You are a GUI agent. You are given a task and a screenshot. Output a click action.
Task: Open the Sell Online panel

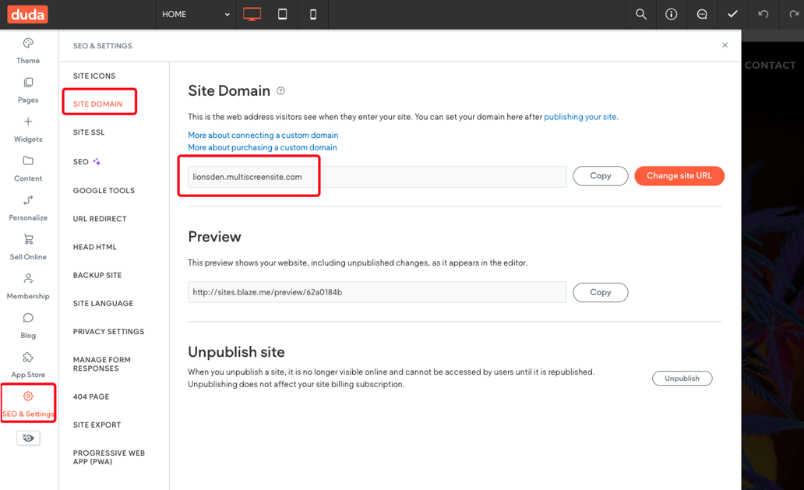(x=27, y=245)
